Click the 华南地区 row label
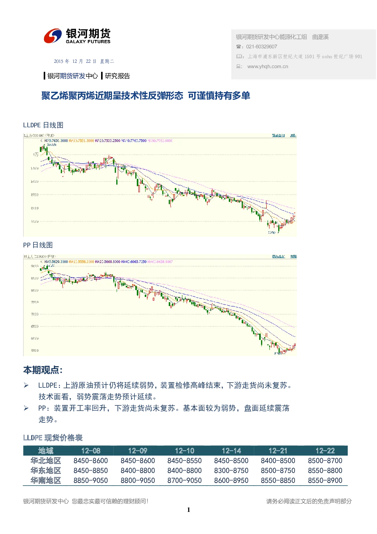The height and width of the screenshot is (534, 377). pyautogui.click(x=46, y=480)
